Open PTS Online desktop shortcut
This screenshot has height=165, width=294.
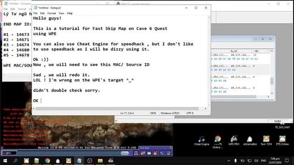[x=283, y=141]
